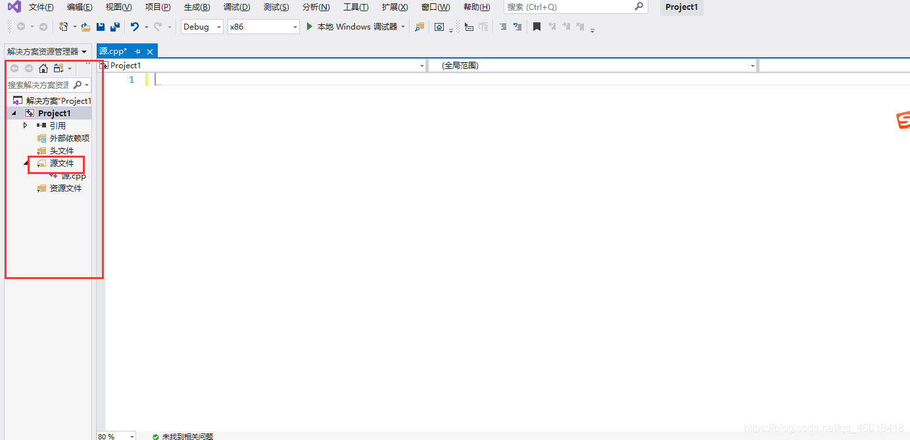This screenshot has height=440, width=910.
Task: Click the Solution Explorer view switch icon
Action: 59,68
